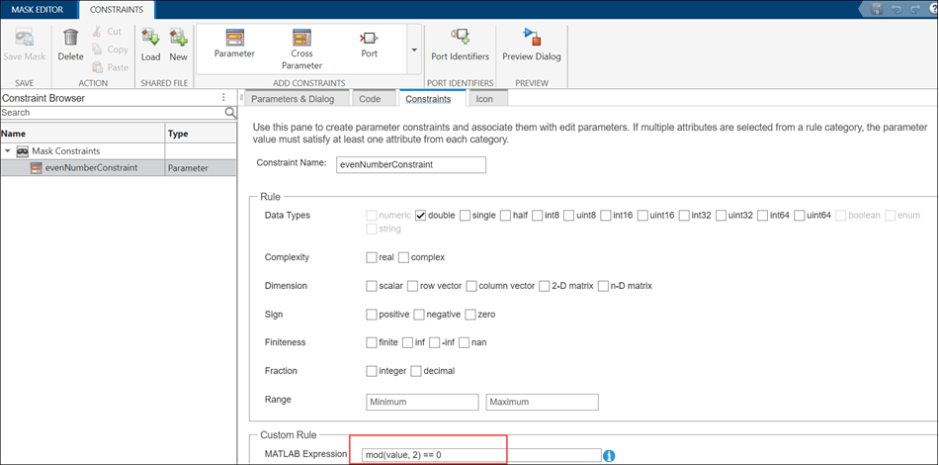Click the Constraint Name field
This screenshot has height=465, width=939.
point(410,164)
